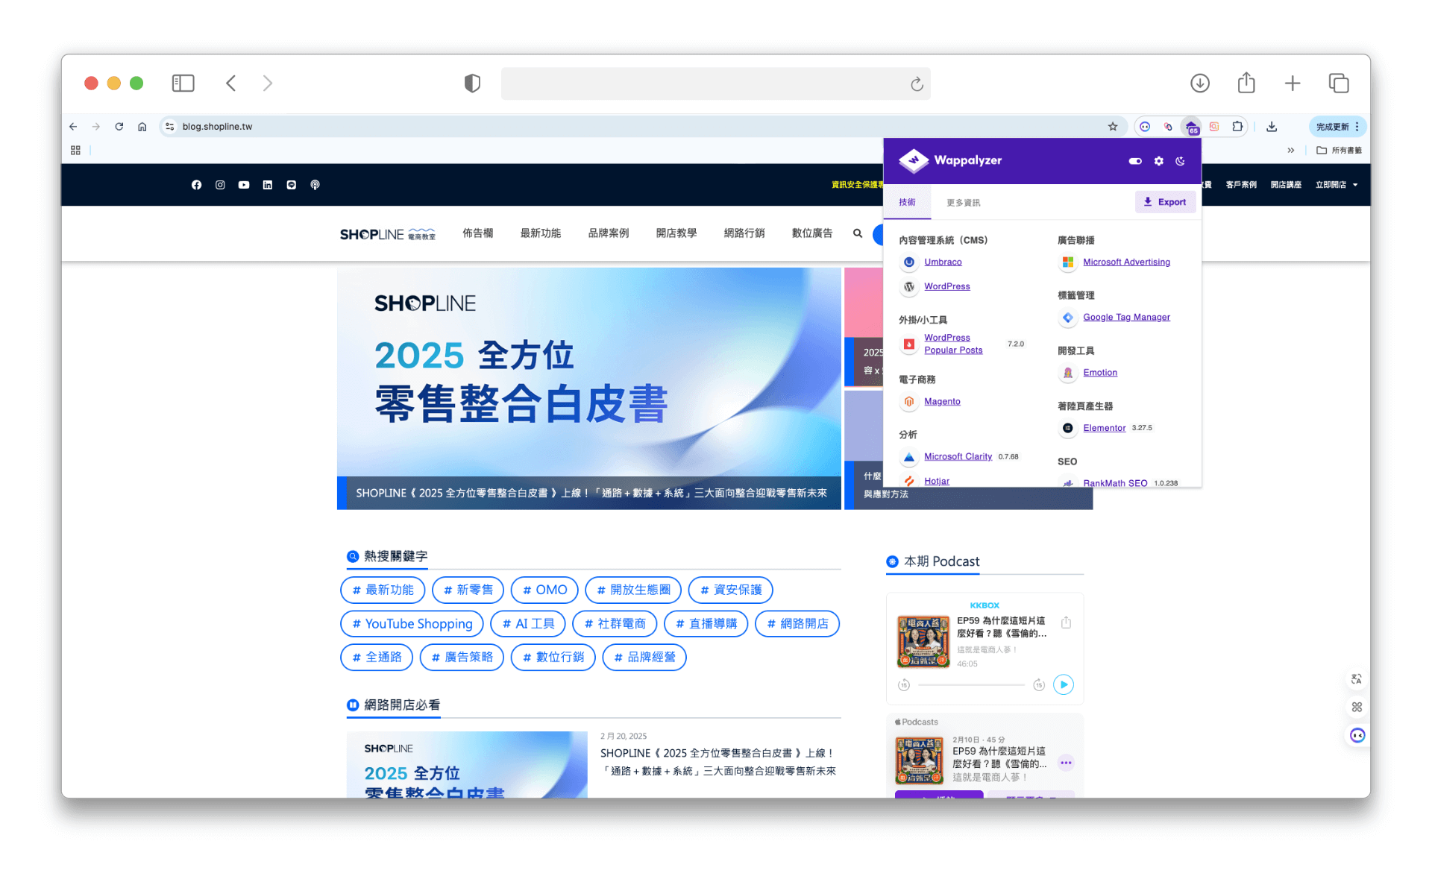Open the 開店教學 menu item
1432x879 pixels.
(x=676, y=233)
